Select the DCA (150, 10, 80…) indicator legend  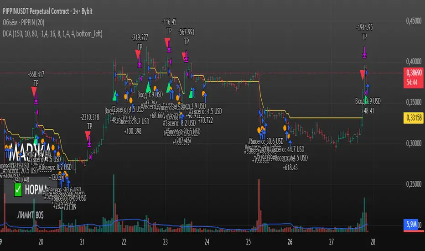(x=52, y=34)
